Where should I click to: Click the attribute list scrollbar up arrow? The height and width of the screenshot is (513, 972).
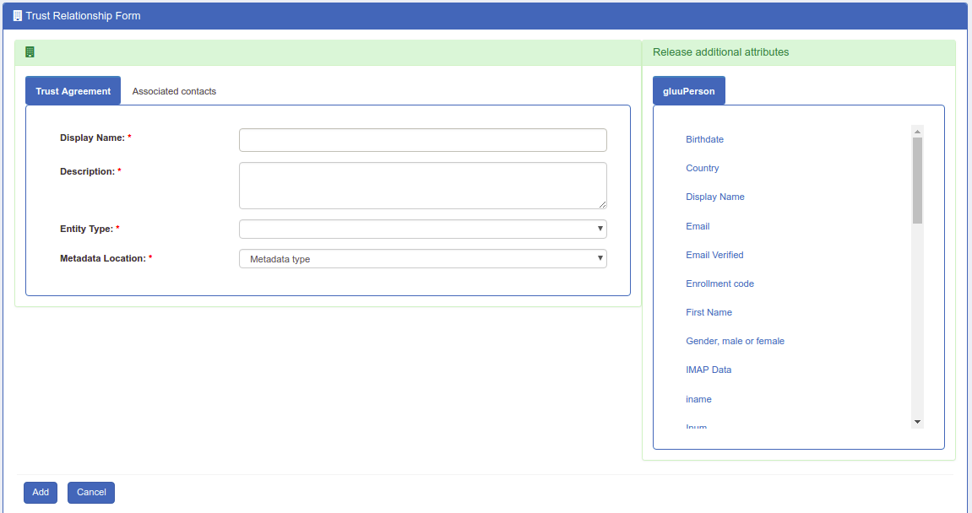(917, 131)
